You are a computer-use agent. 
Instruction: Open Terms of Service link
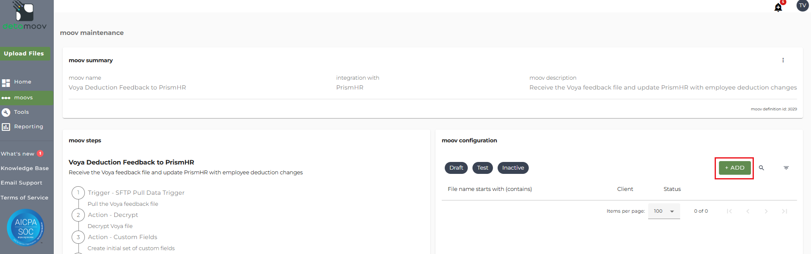click(24, 198)
